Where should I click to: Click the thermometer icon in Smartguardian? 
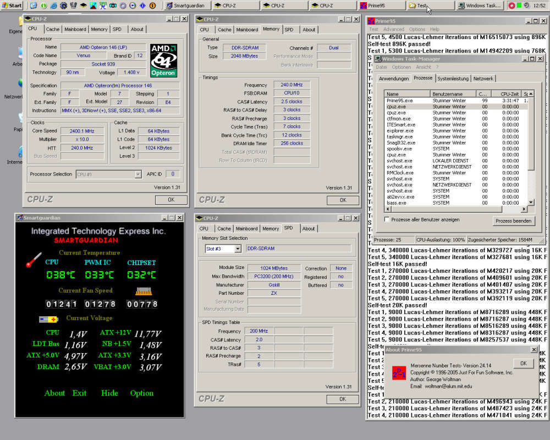point(34,260)
